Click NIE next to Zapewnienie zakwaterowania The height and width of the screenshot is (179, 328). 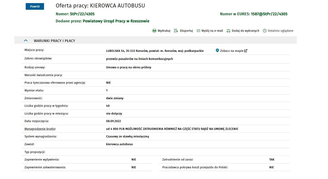tap(134, 167)
